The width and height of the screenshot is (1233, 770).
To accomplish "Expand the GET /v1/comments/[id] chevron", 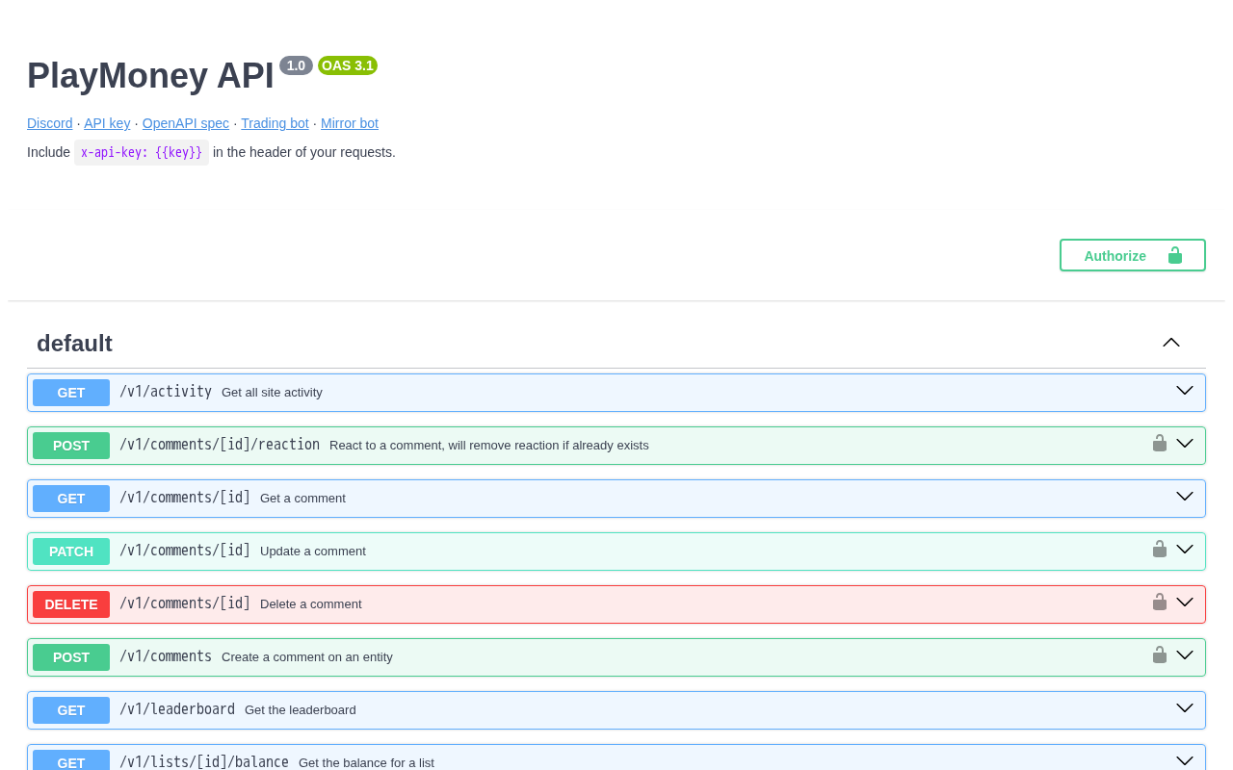I will click(1185, 497).
